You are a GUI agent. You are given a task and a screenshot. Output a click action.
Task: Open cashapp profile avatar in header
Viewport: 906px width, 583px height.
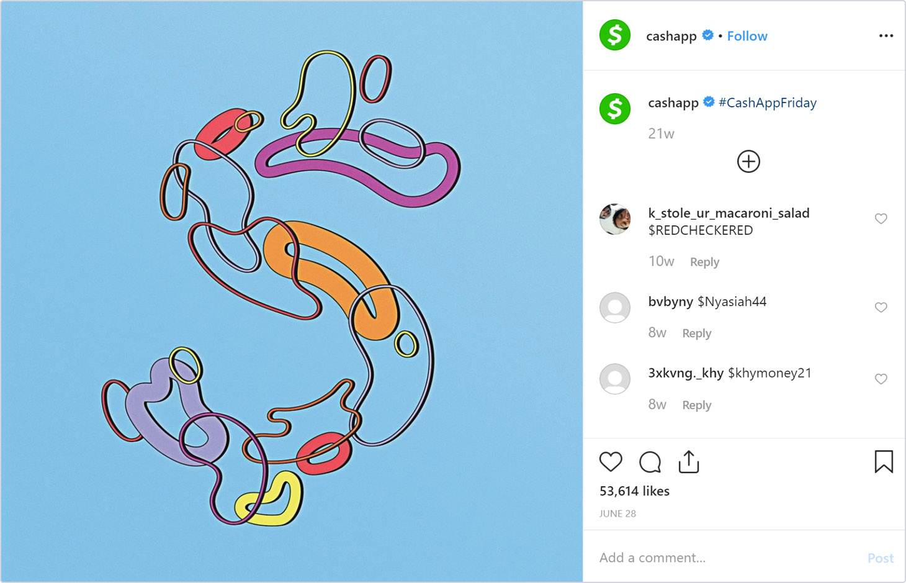614,35
